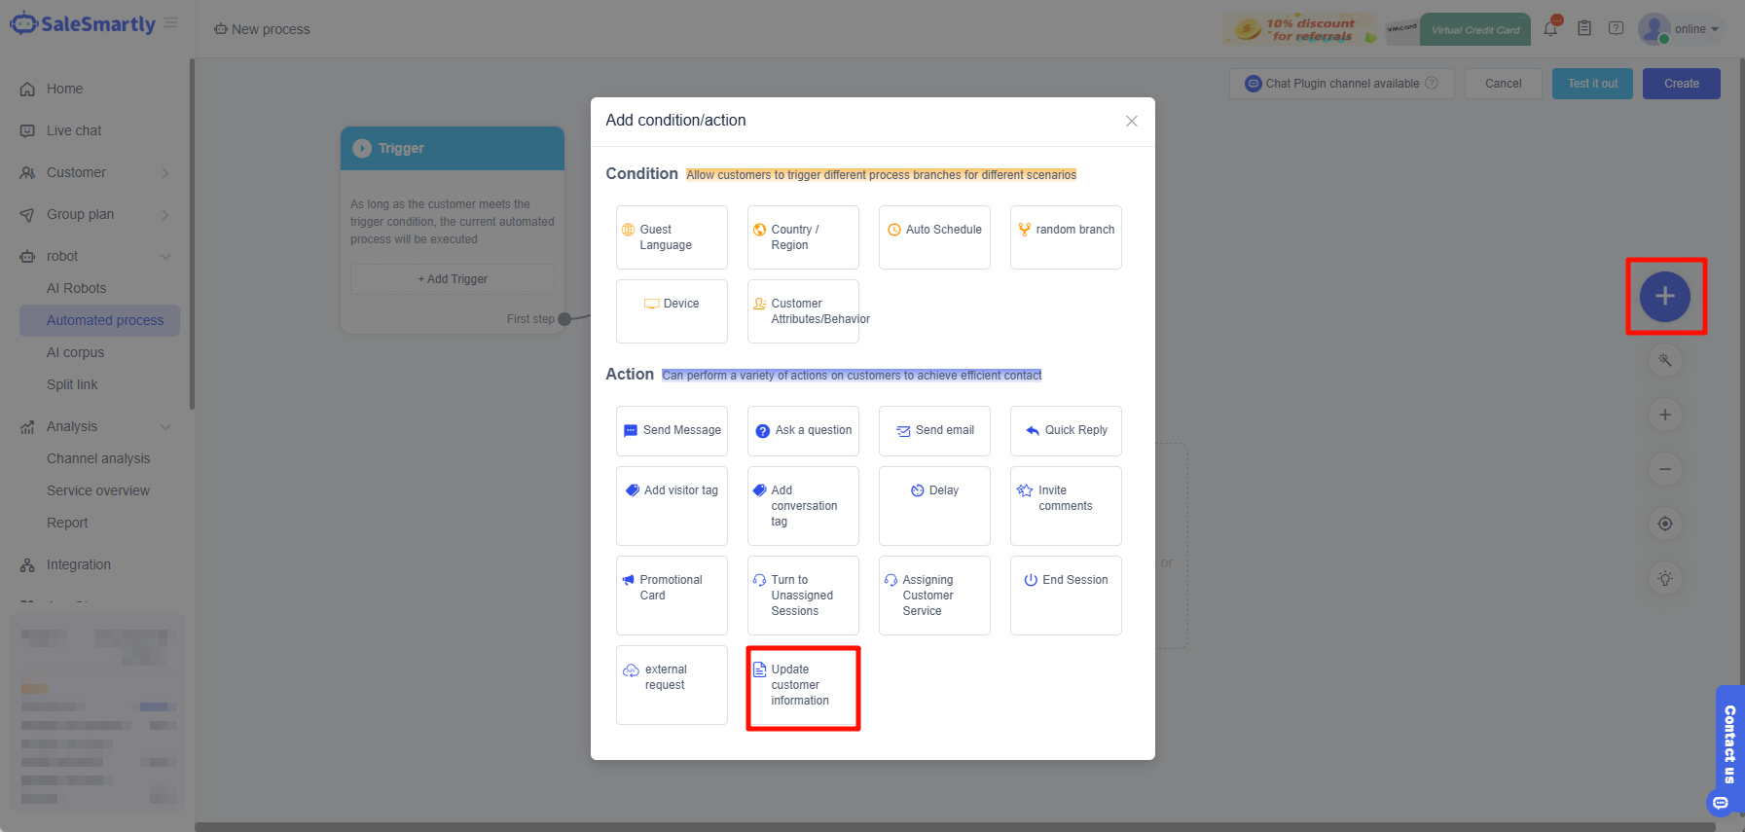Viewport: 1745px width, 832px height.
Task: Click the zoom out canvas icon
Action: [x=1664, y=469]
